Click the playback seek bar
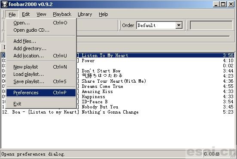This screenshot has height=159, width=237. (153, 36)
